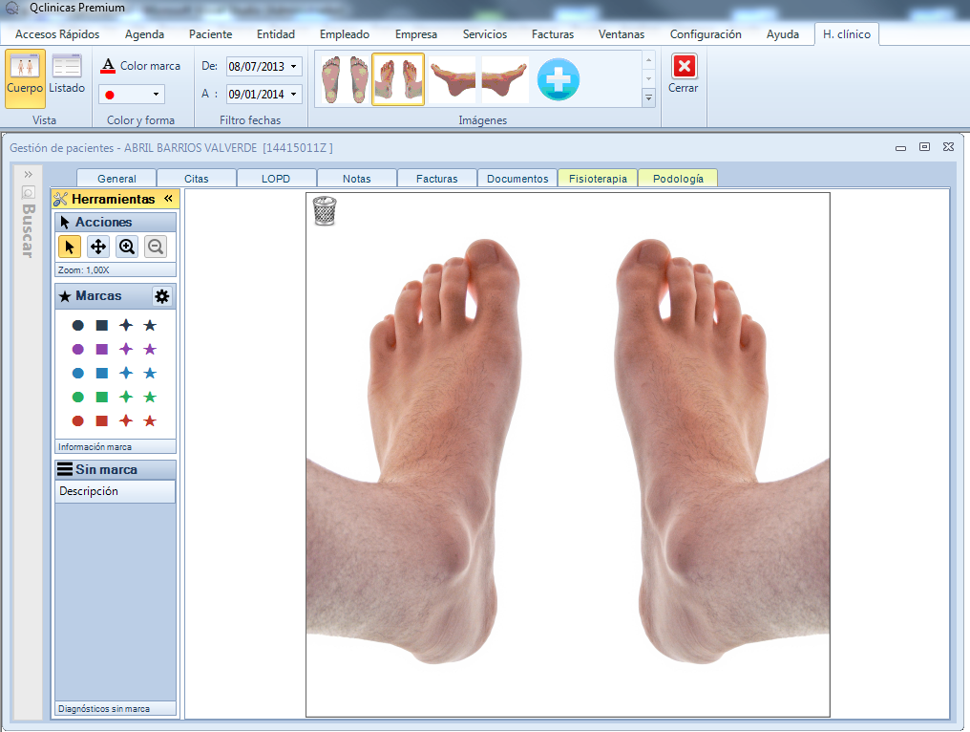Open the Agenda menu
The width and height of the screenshot is (970, 732).
tap(144, 34)
